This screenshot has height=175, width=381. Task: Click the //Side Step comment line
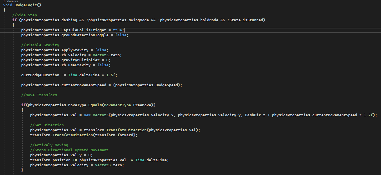pos(25,15)
